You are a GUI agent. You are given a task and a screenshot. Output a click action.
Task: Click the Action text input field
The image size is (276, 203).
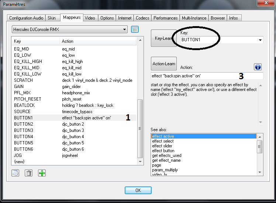click(x=207, y=76)
